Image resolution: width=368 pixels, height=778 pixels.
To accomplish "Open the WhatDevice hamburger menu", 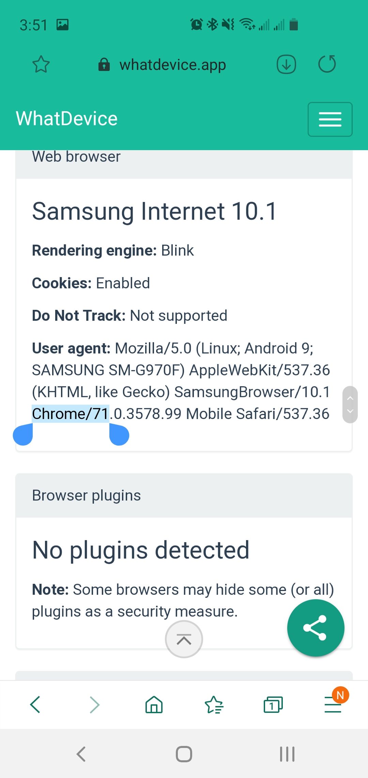I will click(x=329, y=119).
